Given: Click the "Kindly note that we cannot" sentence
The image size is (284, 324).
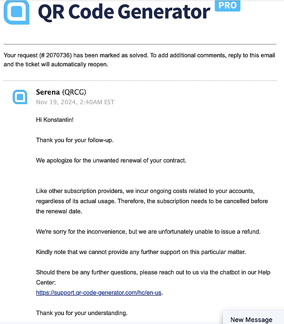Looking at the screenshot, I should point(141,252).
